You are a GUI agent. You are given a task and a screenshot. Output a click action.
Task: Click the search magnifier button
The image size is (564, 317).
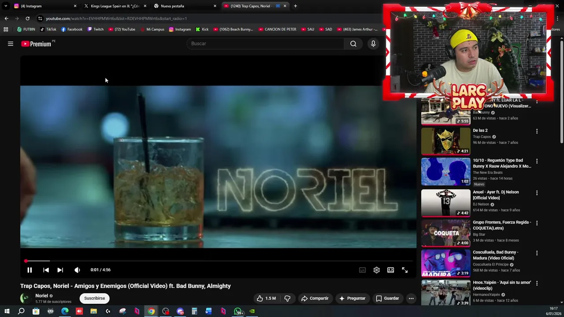point(353,44)
